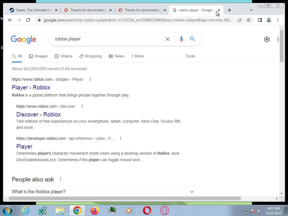The height and width of the screenshot is (216, 288).
Task: Open options for Discover - Roblox result
Action: (82, 106)
